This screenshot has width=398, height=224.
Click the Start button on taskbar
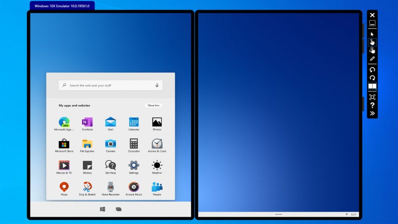pyautogui.click(x=103, y=209)
